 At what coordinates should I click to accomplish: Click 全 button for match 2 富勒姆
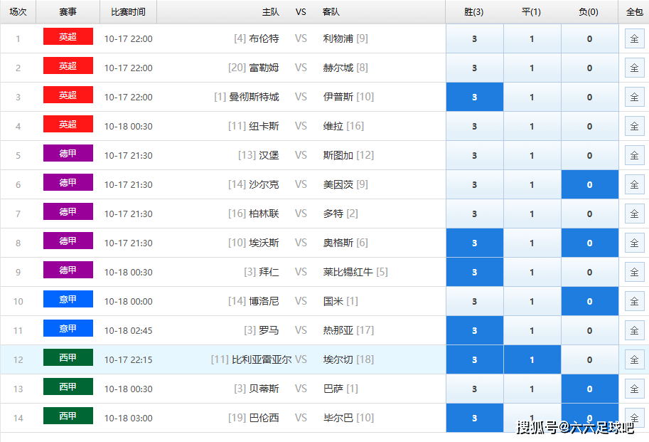634,68
